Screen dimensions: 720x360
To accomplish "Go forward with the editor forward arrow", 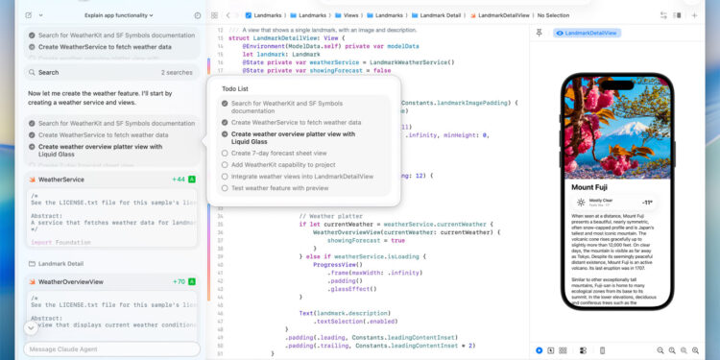I will point(238,15).
